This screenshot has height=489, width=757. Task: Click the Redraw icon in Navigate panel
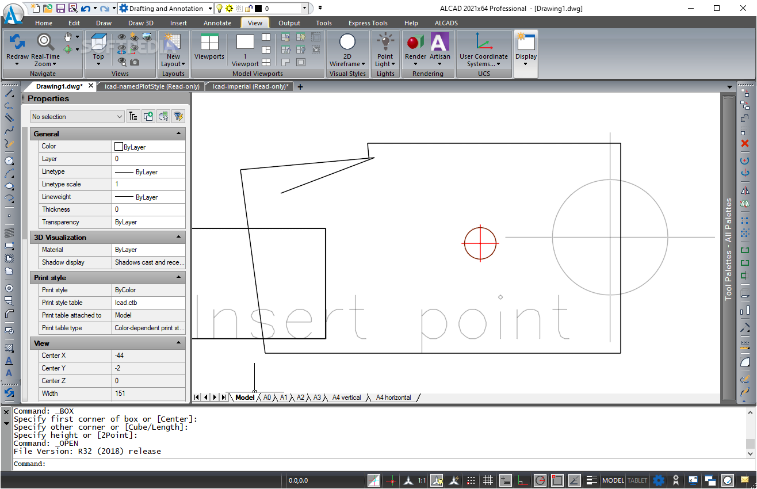pyautogui.click(x=17, y=41)
